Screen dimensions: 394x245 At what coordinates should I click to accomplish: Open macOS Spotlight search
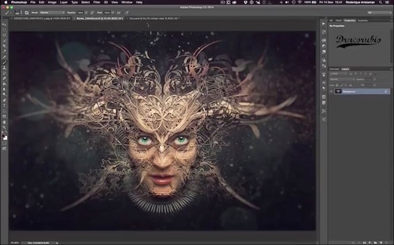(380, 2)
